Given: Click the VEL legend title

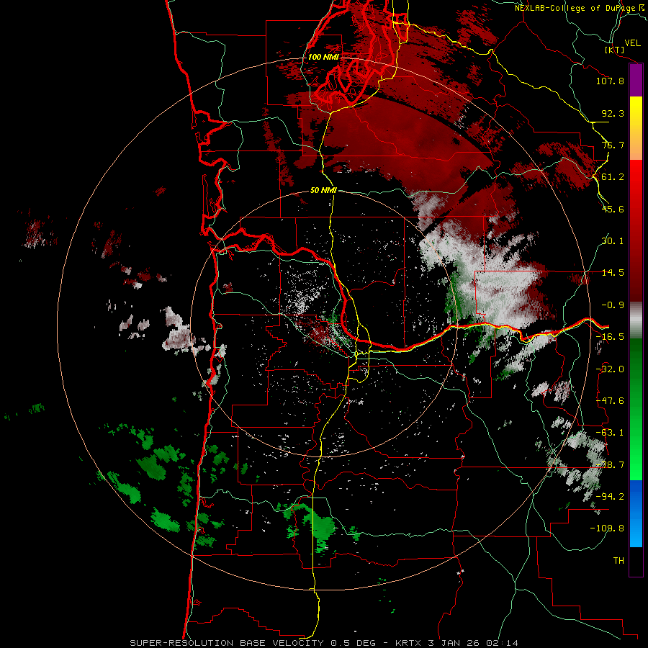Looking at the screenshot, I should 632,43.
